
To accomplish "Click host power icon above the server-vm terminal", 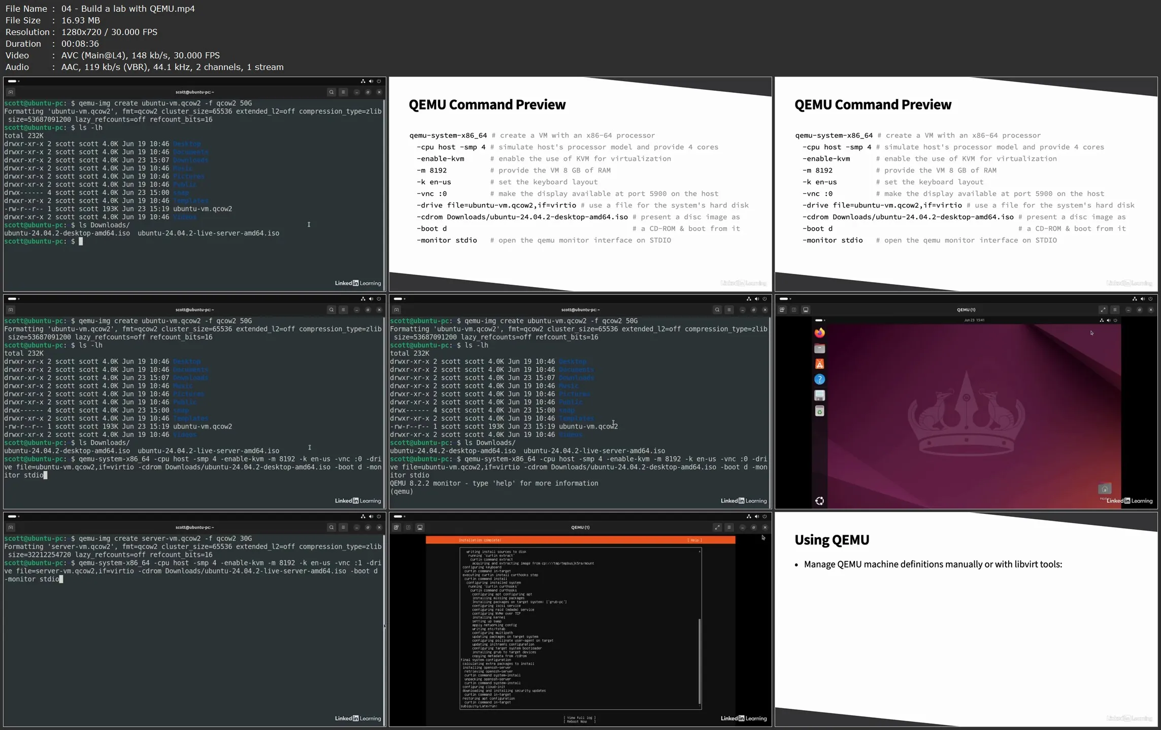I will pyautogui.click(x=378, y=516).
